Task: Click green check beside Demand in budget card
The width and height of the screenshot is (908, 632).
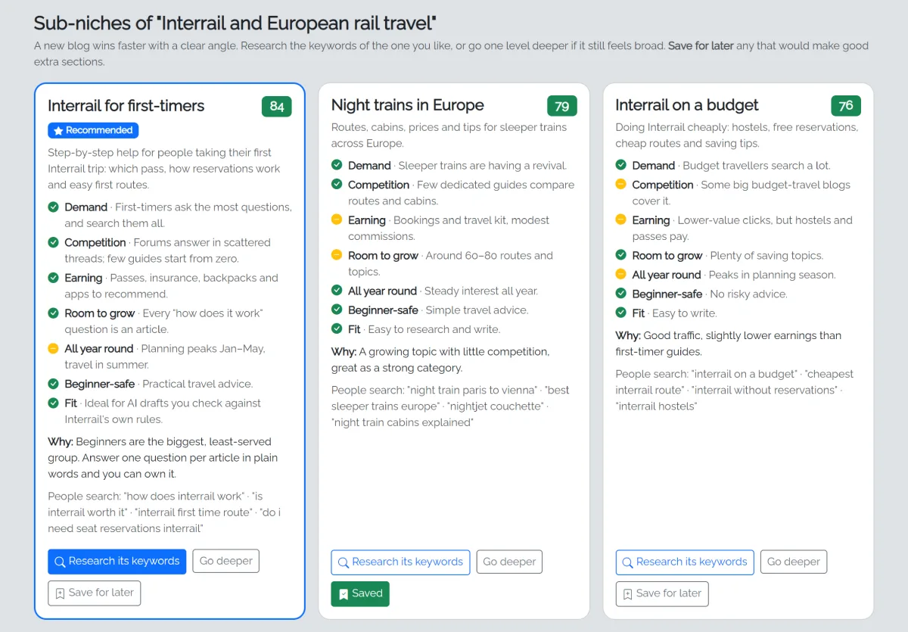Action: click(621, 165)
